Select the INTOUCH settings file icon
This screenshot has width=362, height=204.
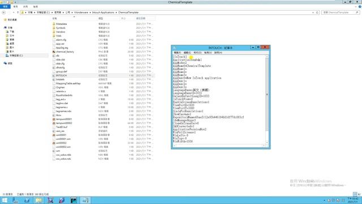tap(54, 75)
